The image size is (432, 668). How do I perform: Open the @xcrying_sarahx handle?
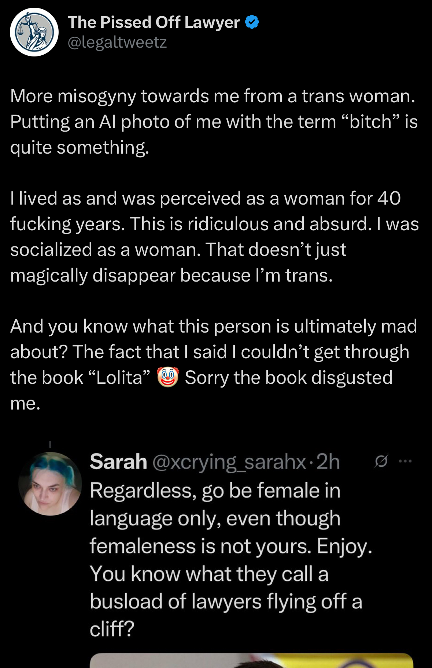(229, 462)
